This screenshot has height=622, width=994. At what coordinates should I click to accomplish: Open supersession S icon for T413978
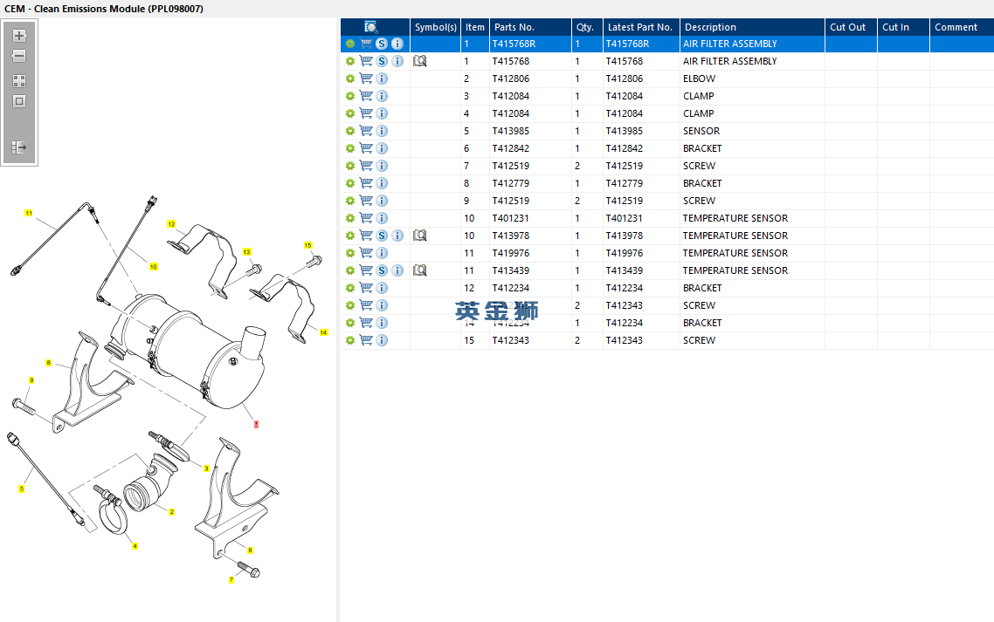click(x=382, y=236)
